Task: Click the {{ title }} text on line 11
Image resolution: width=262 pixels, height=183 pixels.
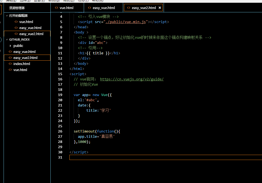Action: 98,53
